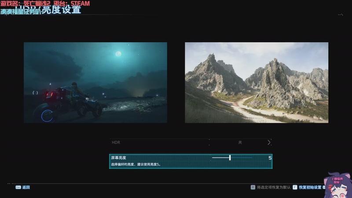The image size is (352, 198).
Task: Click the Esc key icon
Action: click(x=18, y=187)
